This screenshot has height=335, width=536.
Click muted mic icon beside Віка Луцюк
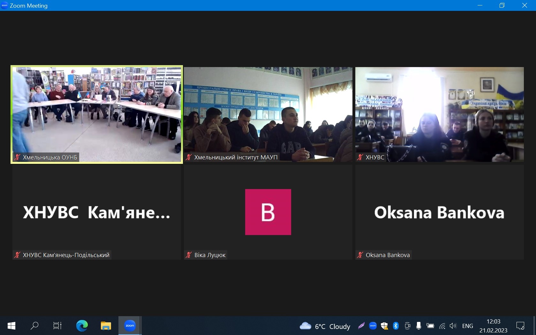[189, 255]
